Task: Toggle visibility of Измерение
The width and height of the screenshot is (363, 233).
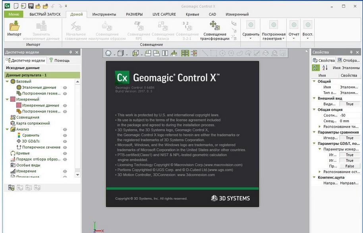Action: [x=65, y=171]
